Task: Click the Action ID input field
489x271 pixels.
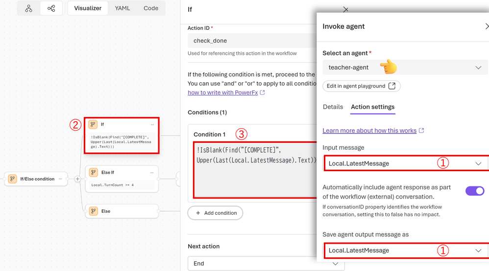Action: 250,41
